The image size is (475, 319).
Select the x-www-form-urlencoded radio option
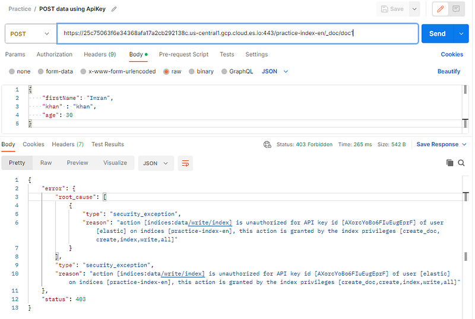(x=83, y=71)
